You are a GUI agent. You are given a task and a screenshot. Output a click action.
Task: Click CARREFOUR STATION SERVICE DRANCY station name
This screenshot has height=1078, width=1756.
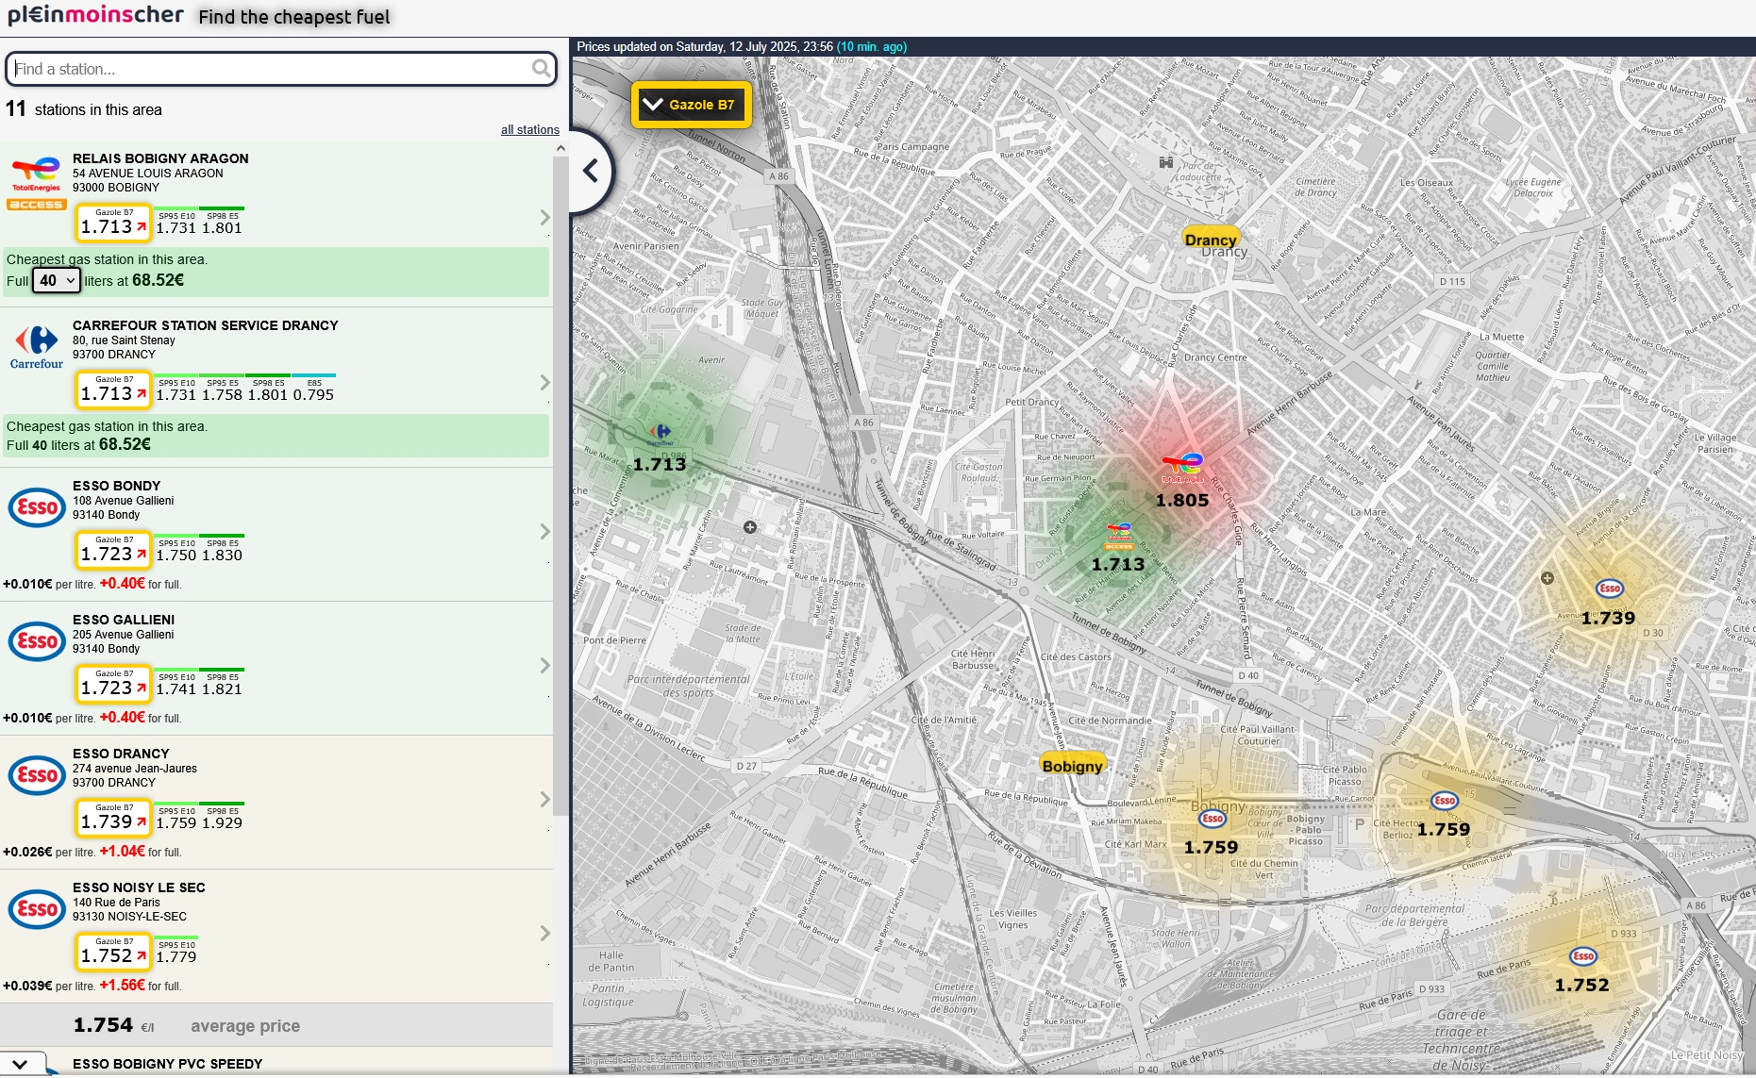[205, 325]
